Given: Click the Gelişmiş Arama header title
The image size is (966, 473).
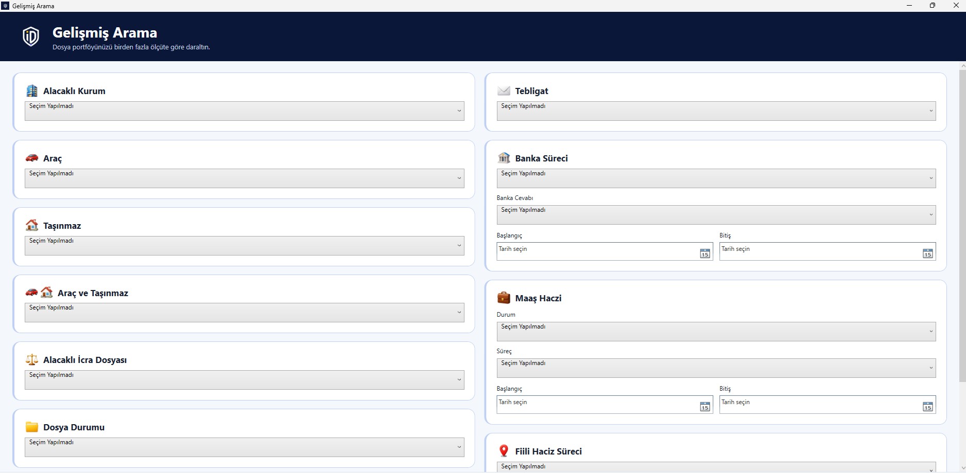Looking at the screenshot, I should click(105, 33).
